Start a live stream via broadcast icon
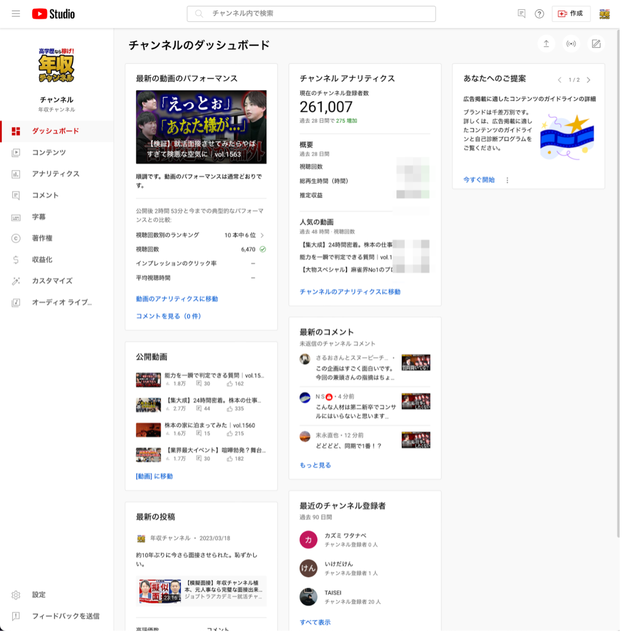The width and height of the screenshot is (622, 632). [x=571, y=44]
